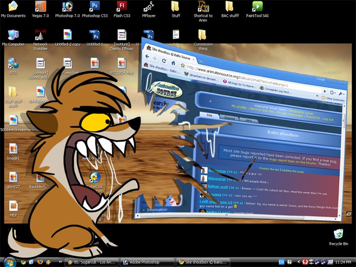356x267 pixels.
Task: Open the Other bookmarks folder
Action: pyautogui.click(x=333, y=99)
